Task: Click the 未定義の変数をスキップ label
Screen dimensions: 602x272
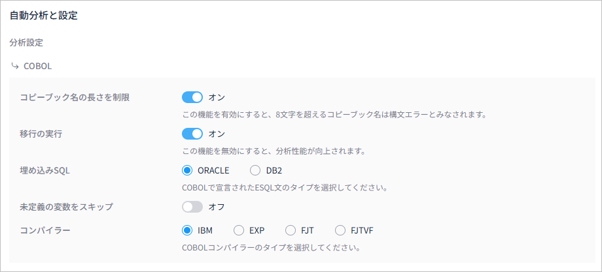Action: click(x=66, y=207)
